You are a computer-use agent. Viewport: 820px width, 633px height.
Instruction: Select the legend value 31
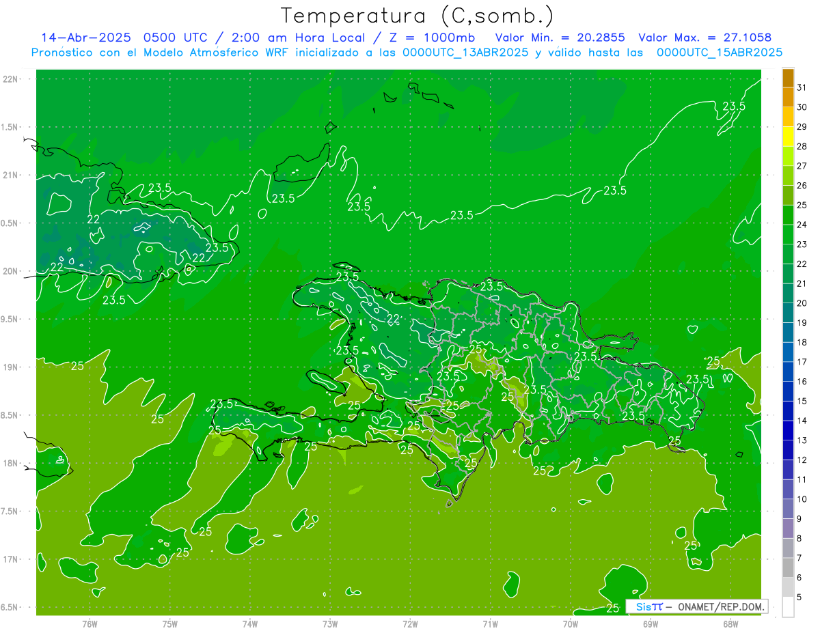tap(802, 87)
